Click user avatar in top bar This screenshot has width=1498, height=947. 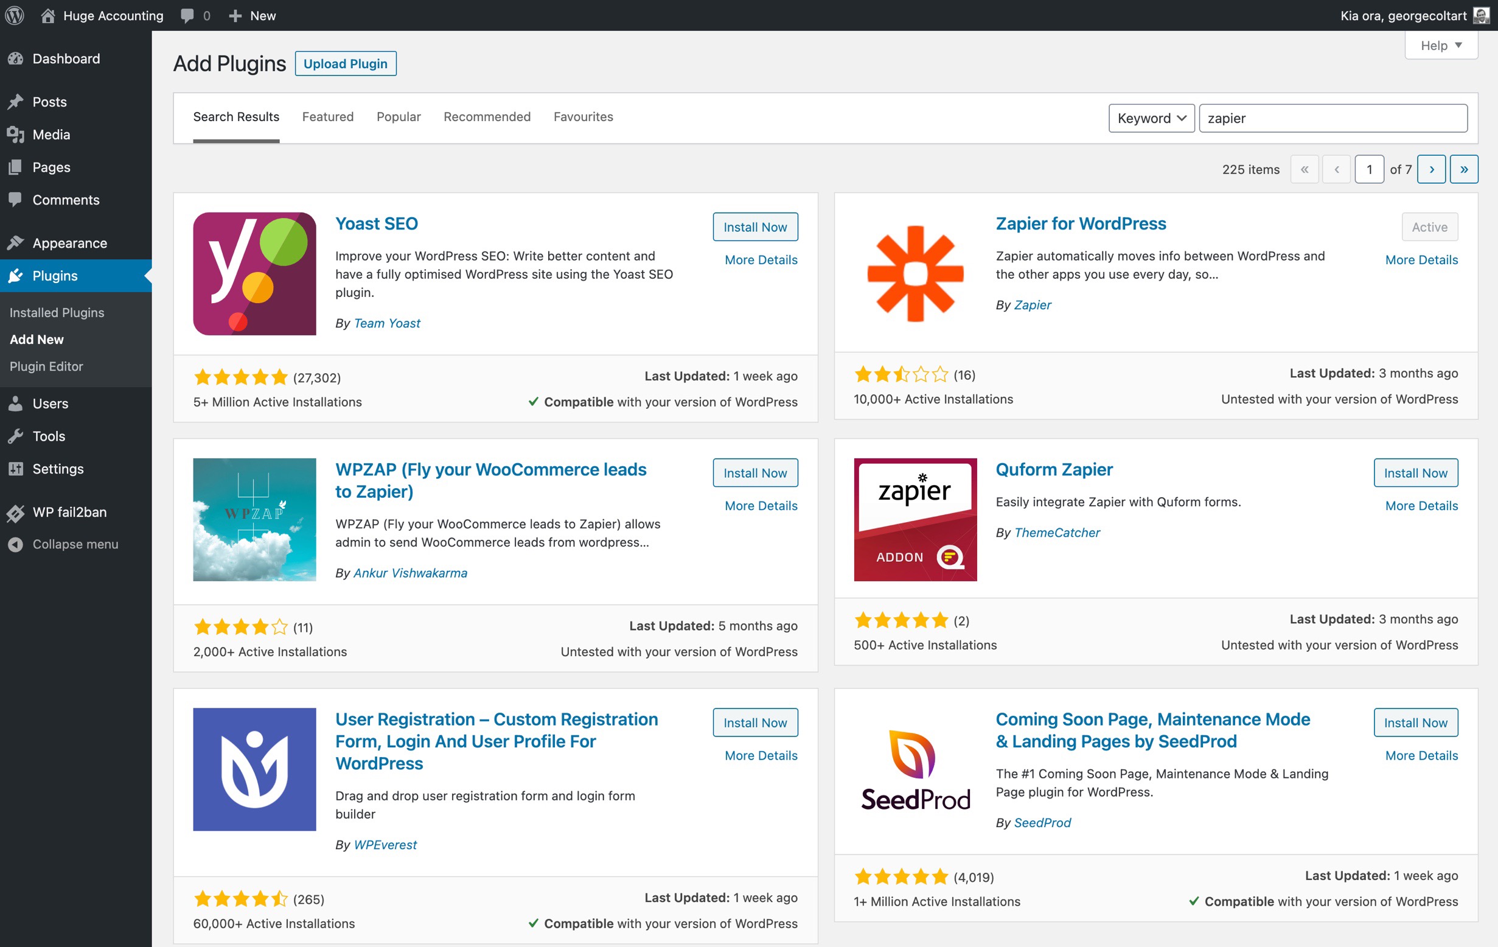click(1482, 16)
